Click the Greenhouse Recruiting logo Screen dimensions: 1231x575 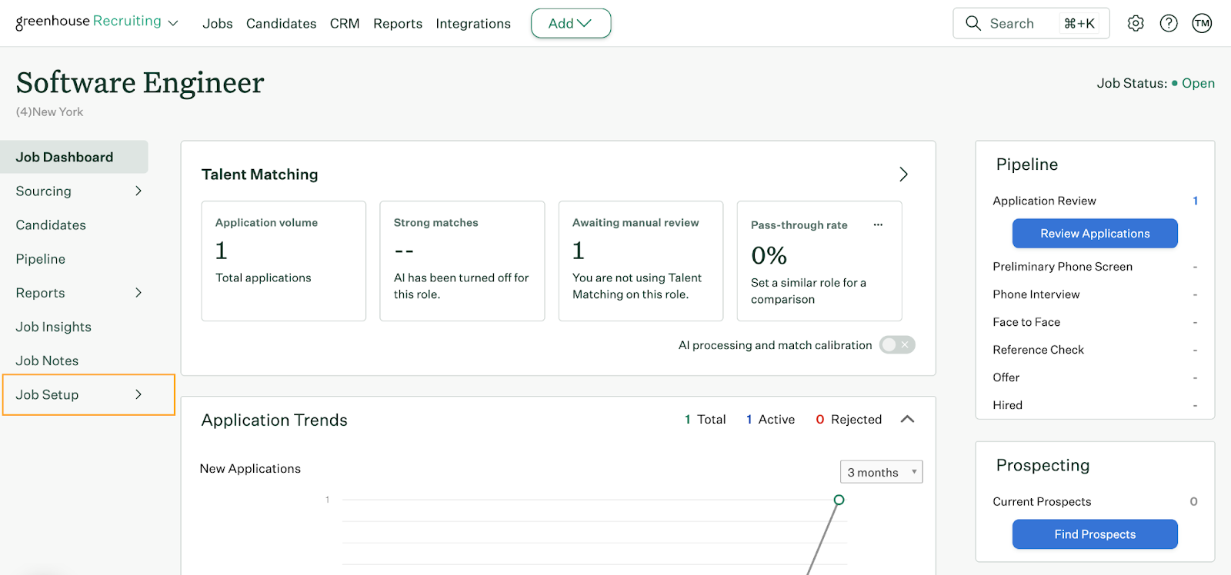coord(88,22)
